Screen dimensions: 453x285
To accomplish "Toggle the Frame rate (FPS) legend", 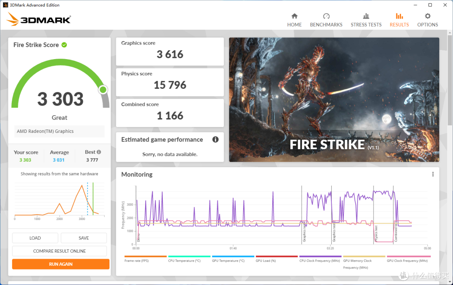I will 145,259.
